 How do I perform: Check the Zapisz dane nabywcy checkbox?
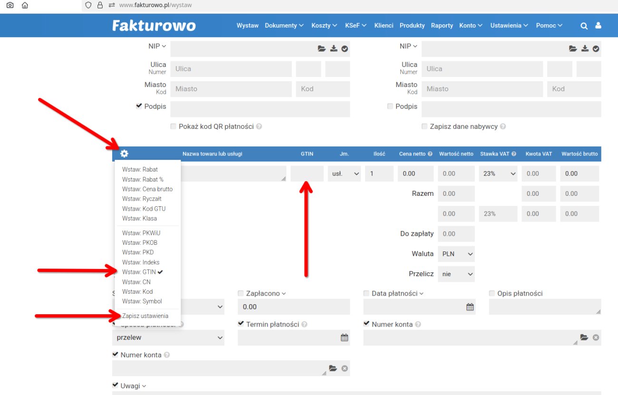click(425, 126)
